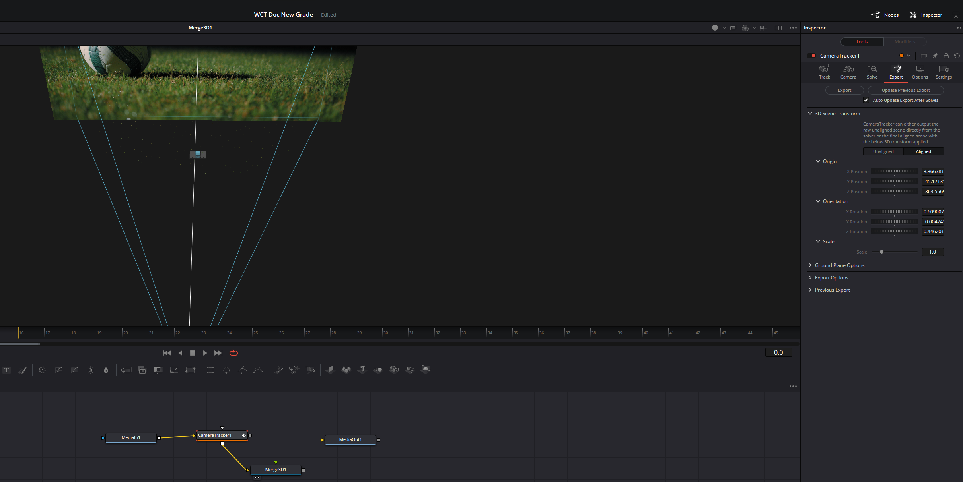Select the Ellipse mask tool

pyautogui.click(x=226, y=370)
